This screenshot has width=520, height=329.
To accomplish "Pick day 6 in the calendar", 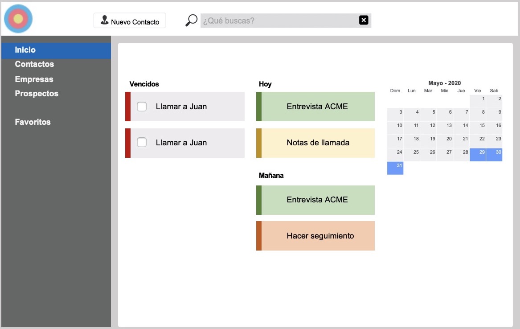I will [x=445, y=115].
